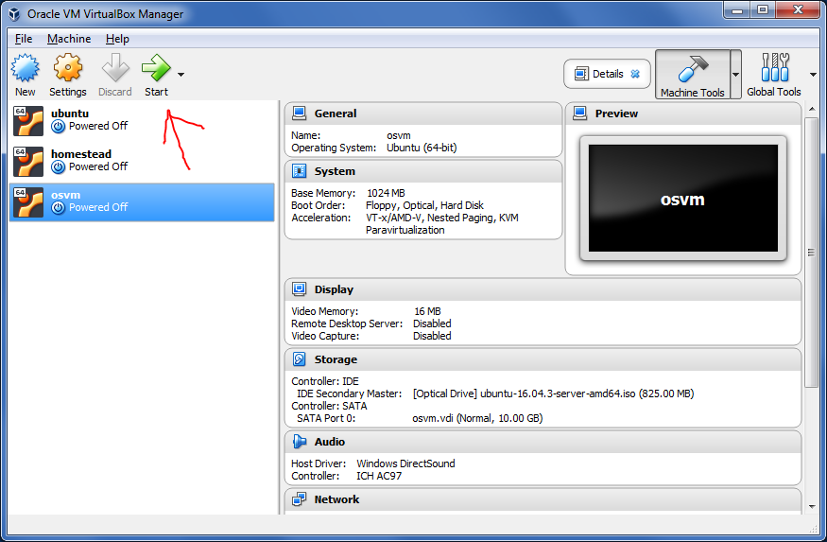The width and height of the screenshot is (827, 542).
Task: Open the Start button dropdown arrow
Action: coord(181,75)
